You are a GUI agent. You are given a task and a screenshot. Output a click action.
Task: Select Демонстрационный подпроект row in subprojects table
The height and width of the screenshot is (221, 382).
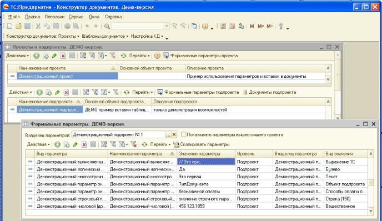[166, 110]
